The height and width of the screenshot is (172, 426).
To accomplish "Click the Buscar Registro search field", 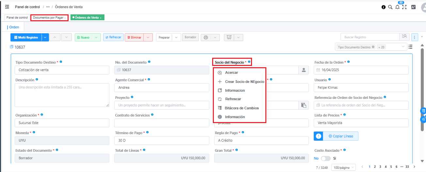I will 370,37.
